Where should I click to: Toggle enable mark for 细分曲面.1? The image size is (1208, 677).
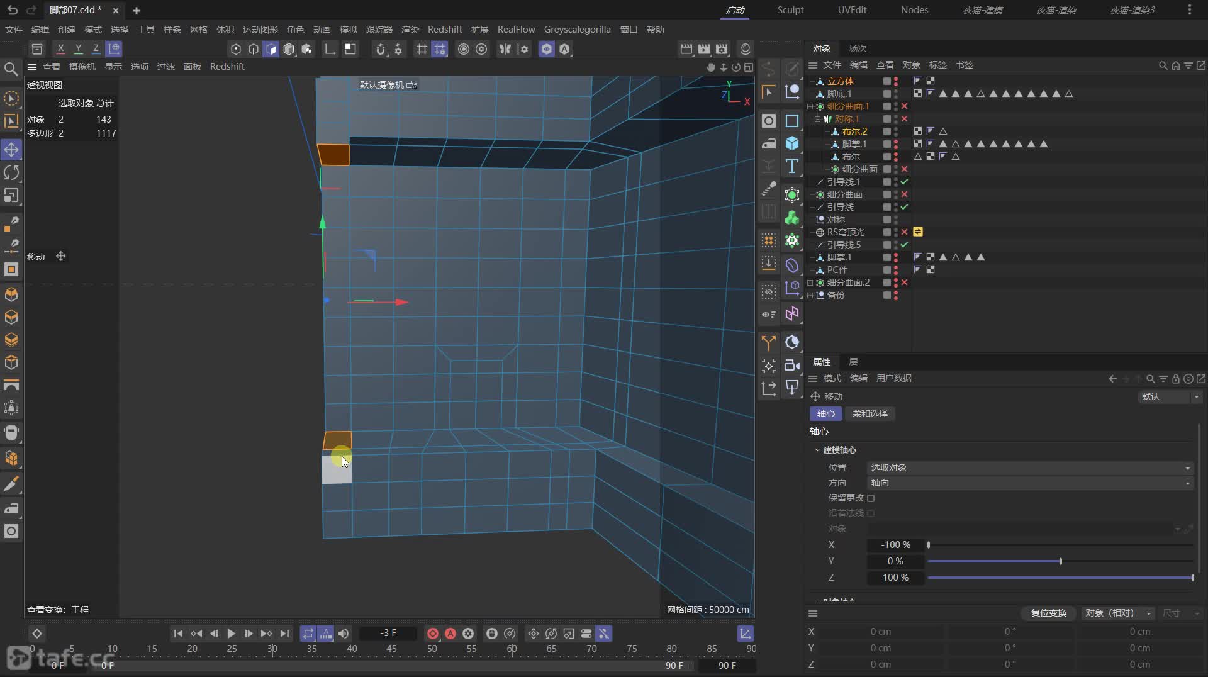click(x=904, y=106)
